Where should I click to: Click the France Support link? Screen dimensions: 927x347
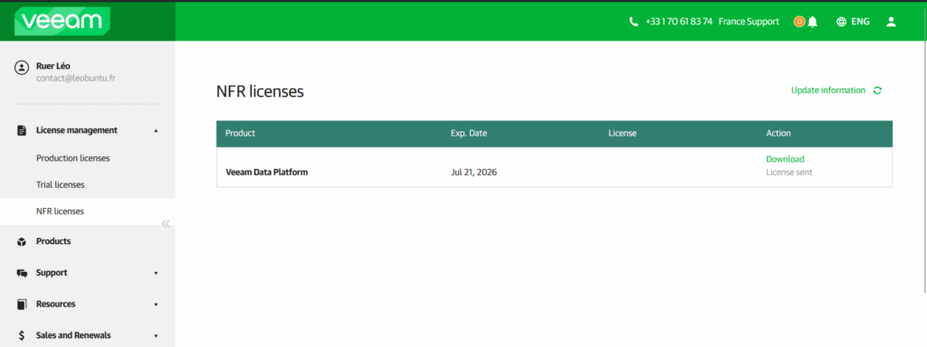click(749, 22)
